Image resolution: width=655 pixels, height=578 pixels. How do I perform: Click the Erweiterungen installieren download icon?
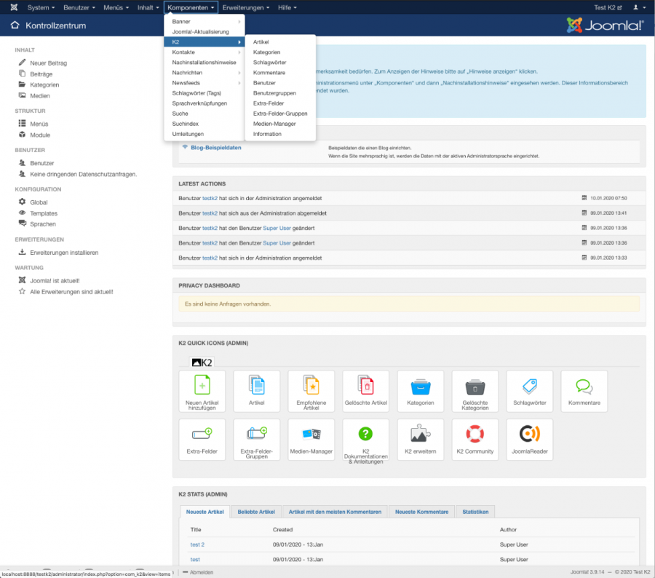coord(22,252)
